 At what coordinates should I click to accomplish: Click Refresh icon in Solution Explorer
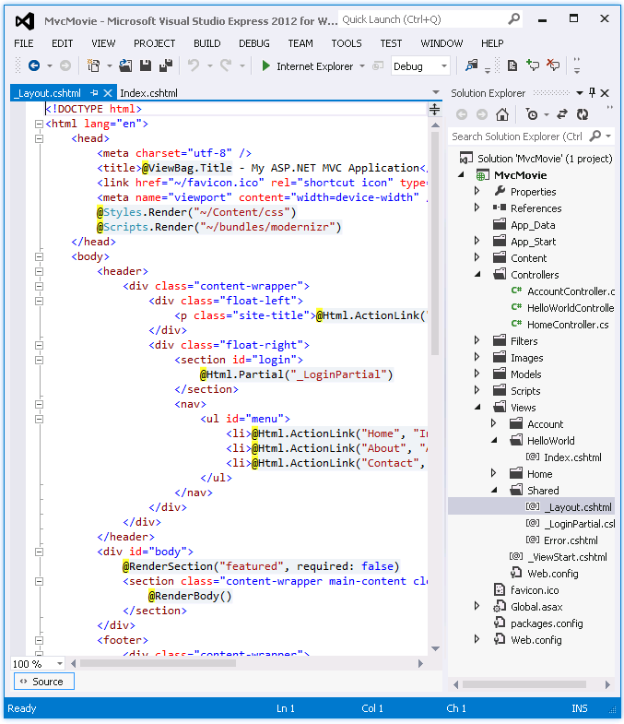pos(583,114)
